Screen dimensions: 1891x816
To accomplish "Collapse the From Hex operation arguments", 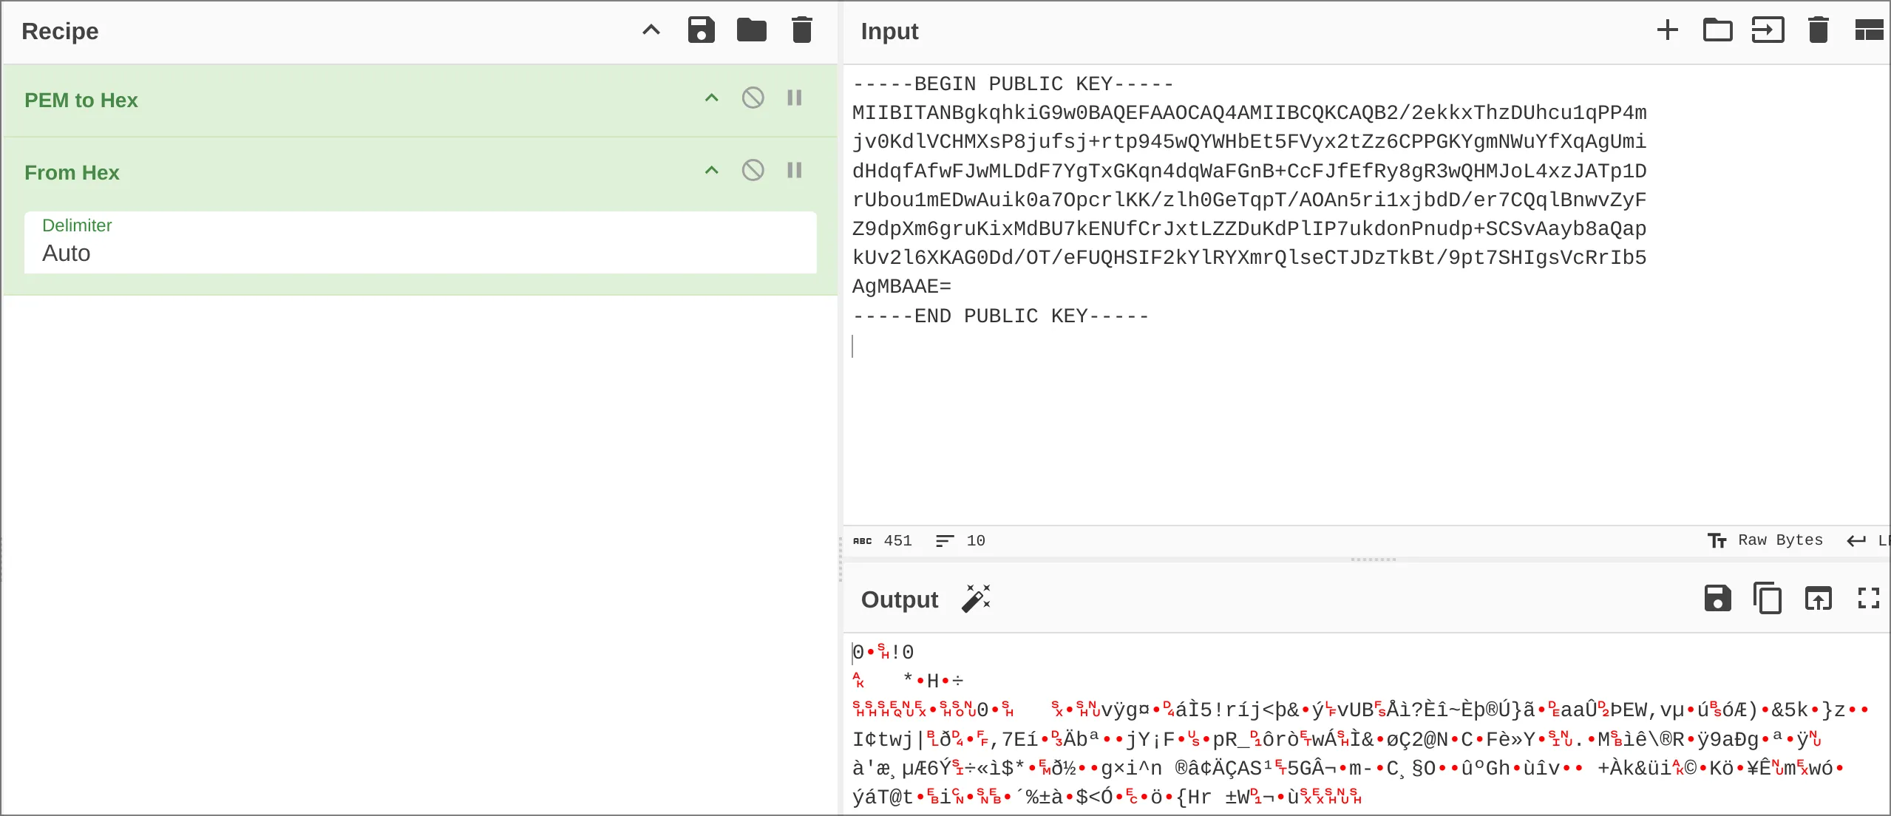I will pos(711,171).
